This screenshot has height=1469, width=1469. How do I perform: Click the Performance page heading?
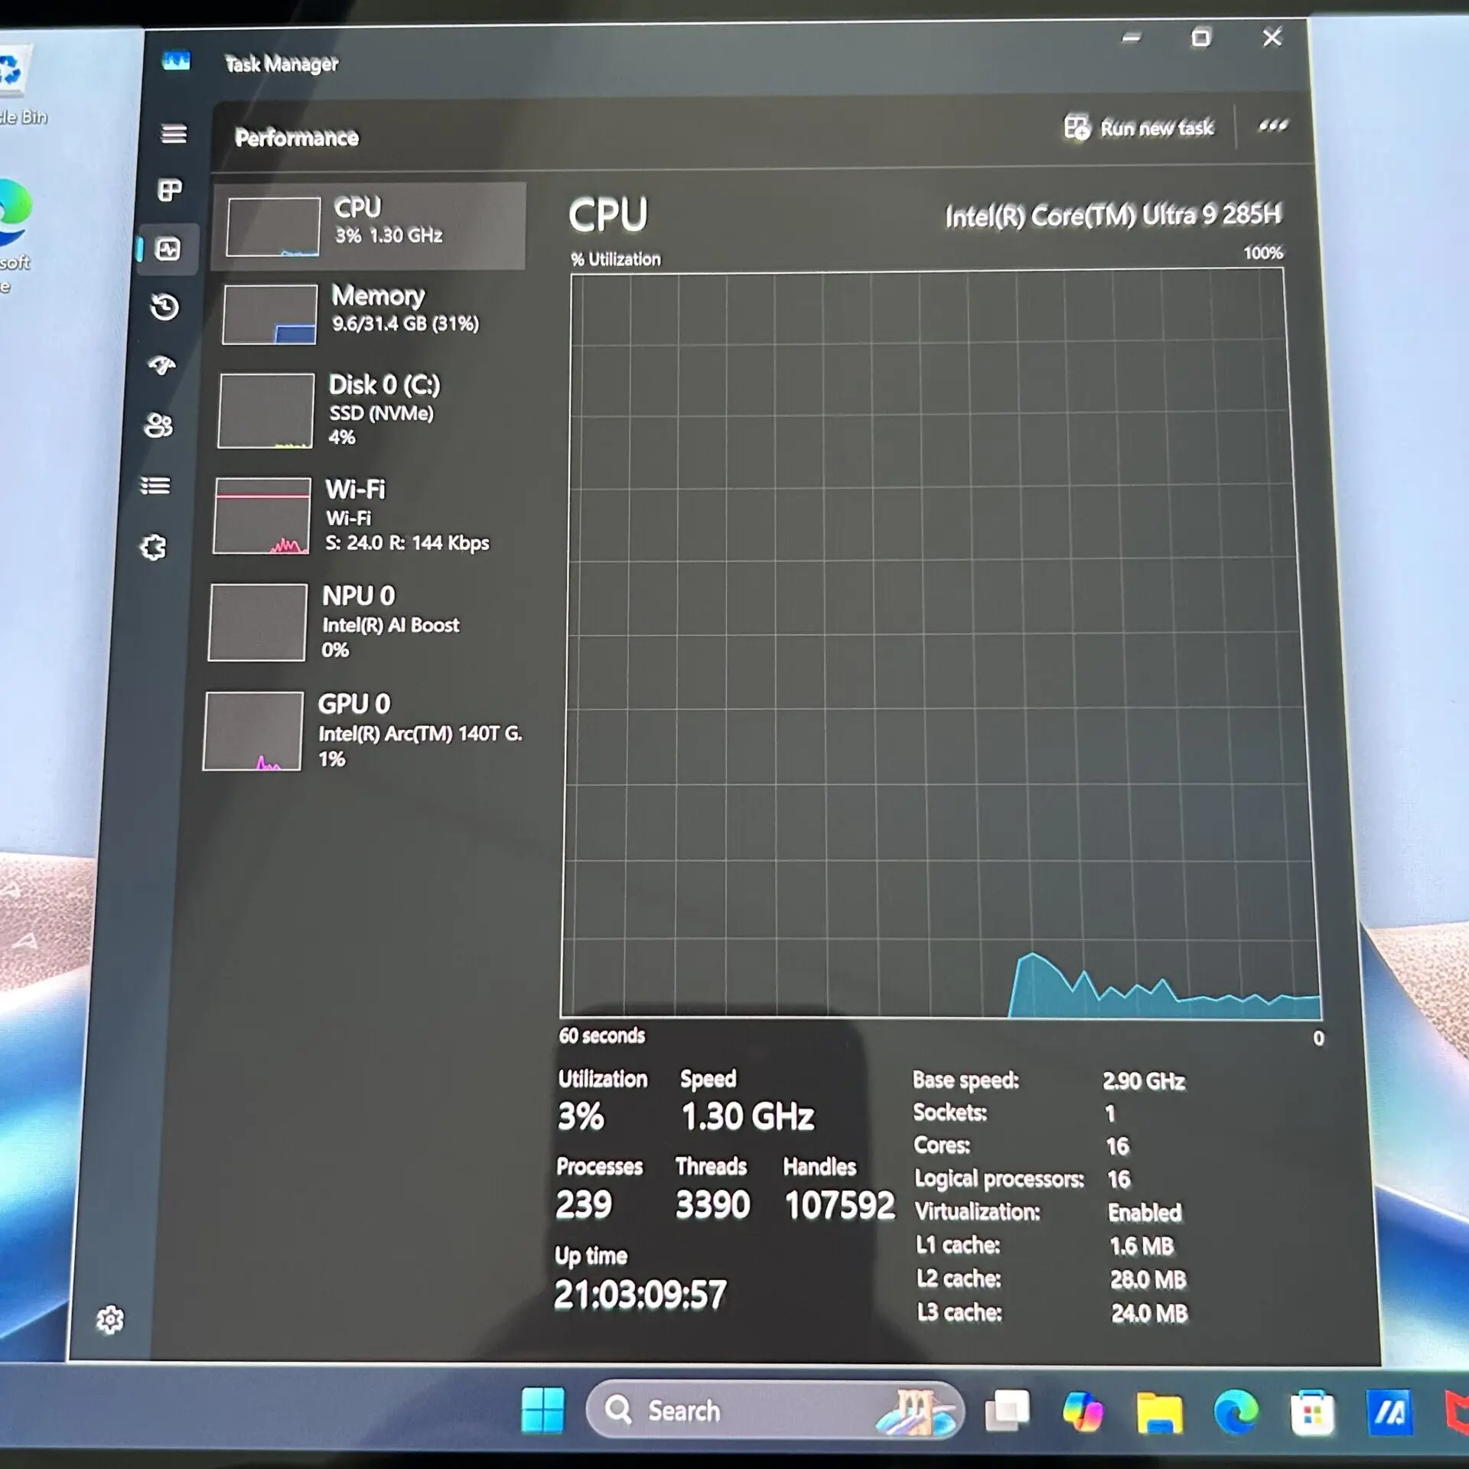click(296, 137)
